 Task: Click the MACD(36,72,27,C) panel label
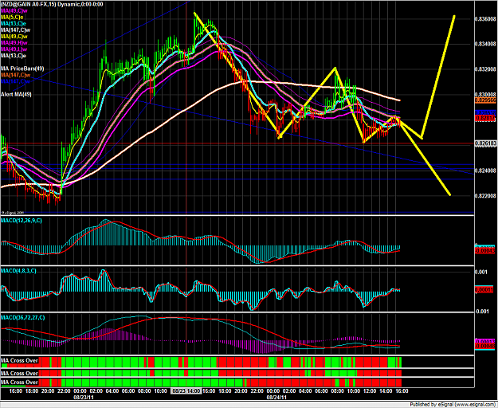[x=22, y=317]
